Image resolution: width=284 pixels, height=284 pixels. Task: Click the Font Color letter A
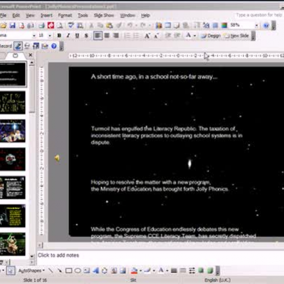tap(188, 36)
